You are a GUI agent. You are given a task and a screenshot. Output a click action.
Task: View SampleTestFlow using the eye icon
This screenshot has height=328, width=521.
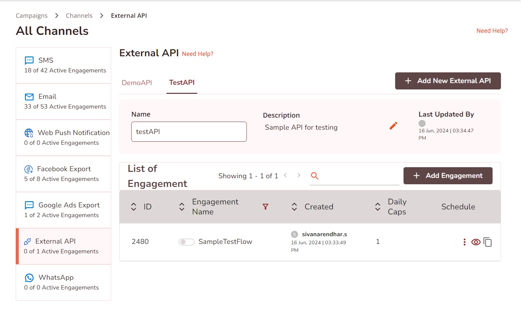(x=476, y=242)
